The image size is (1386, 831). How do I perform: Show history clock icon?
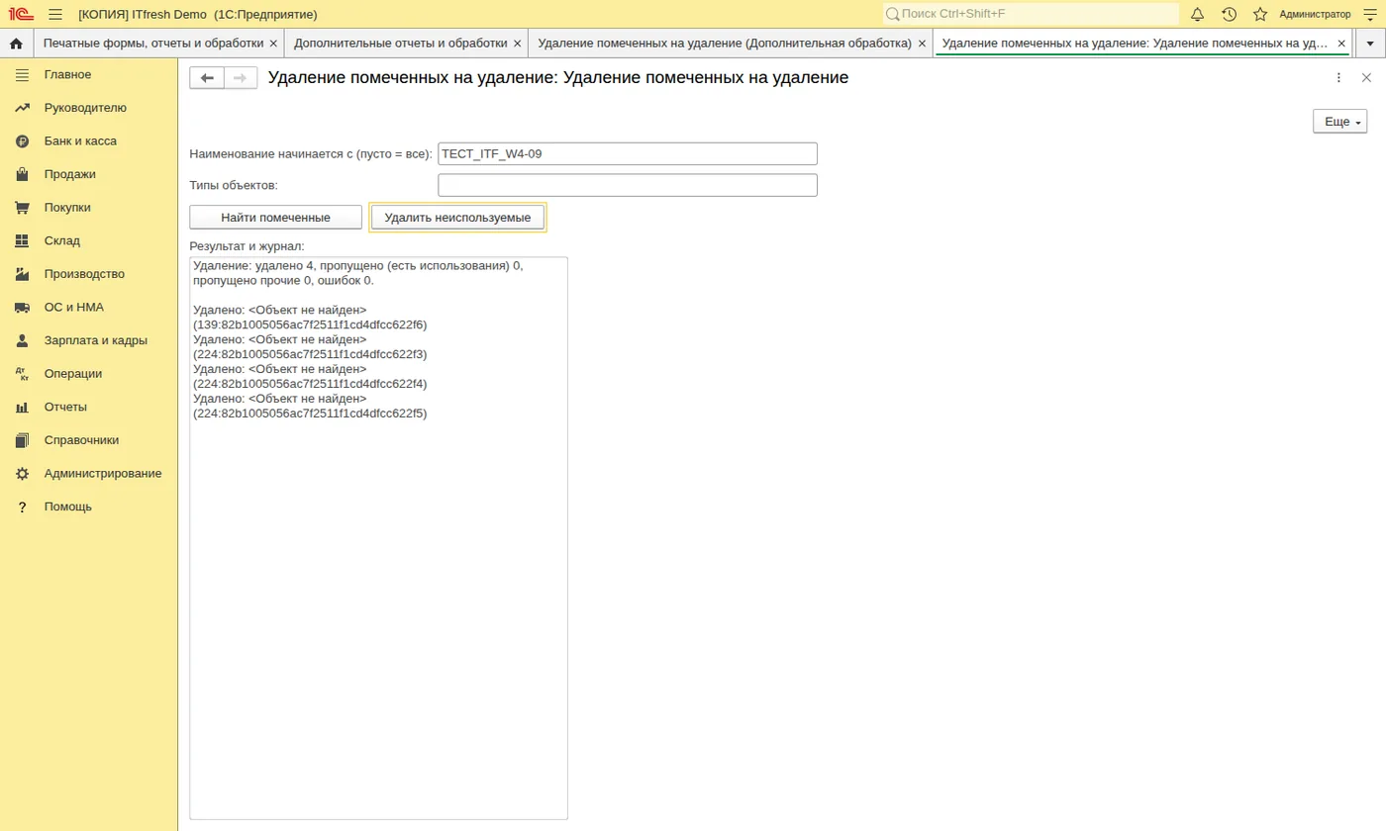click(1229, 14)
